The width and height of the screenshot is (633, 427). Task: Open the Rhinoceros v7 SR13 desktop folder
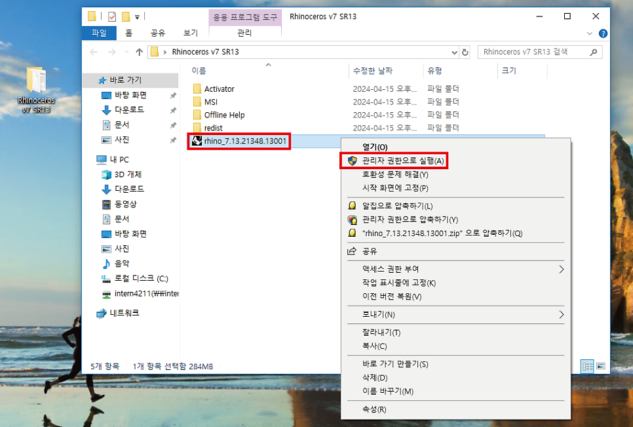point(36,91)
